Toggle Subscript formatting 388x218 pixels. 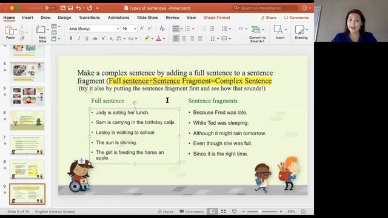tap(112, 38)
